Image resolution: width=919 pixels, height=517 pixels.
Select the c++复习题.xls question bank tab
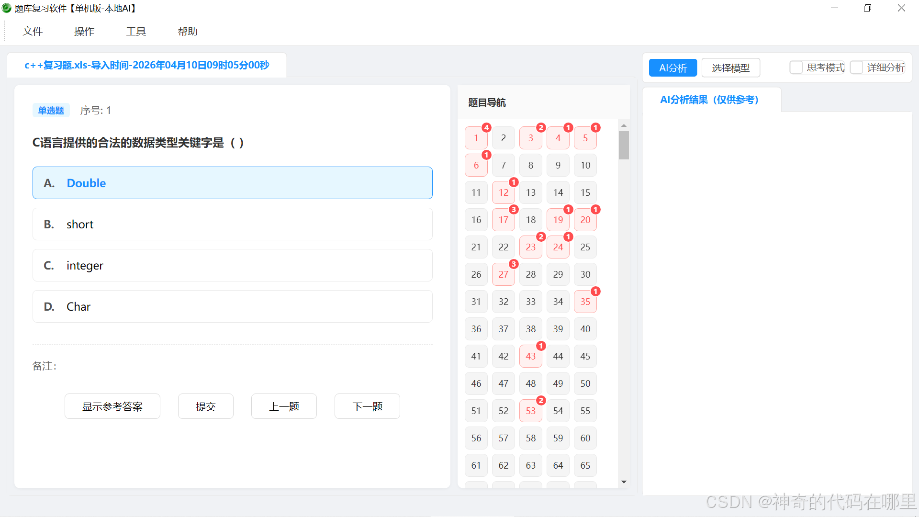pos(147,65)
